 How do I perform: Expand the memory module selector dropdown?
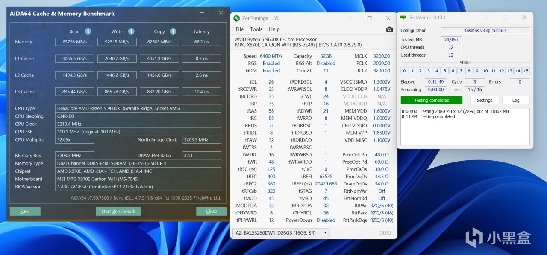point(326,233)
